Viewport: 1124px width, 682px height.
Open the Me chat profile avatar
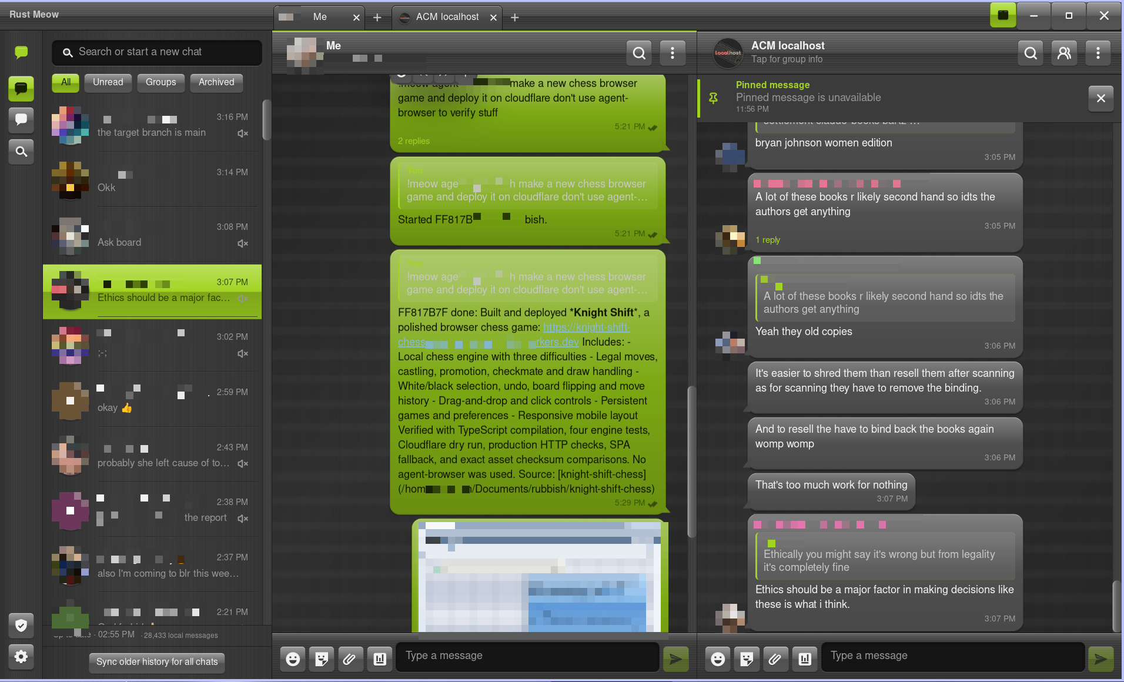tap(305, 55)
